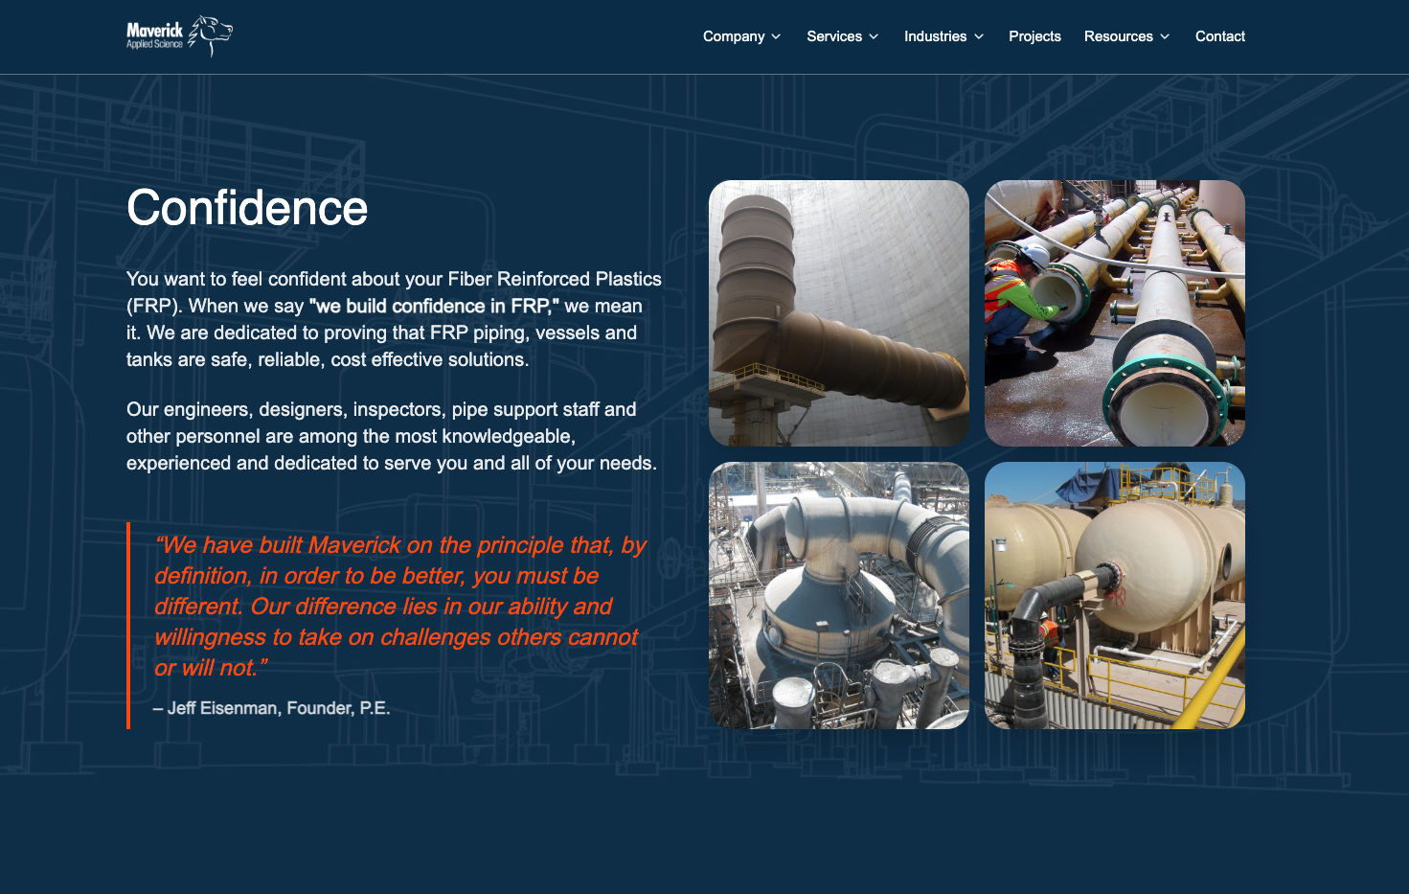The width and height of the screenshot is (1409, 894).
Task: Expand the Industries chevron arrow
Action: (979, 36)
